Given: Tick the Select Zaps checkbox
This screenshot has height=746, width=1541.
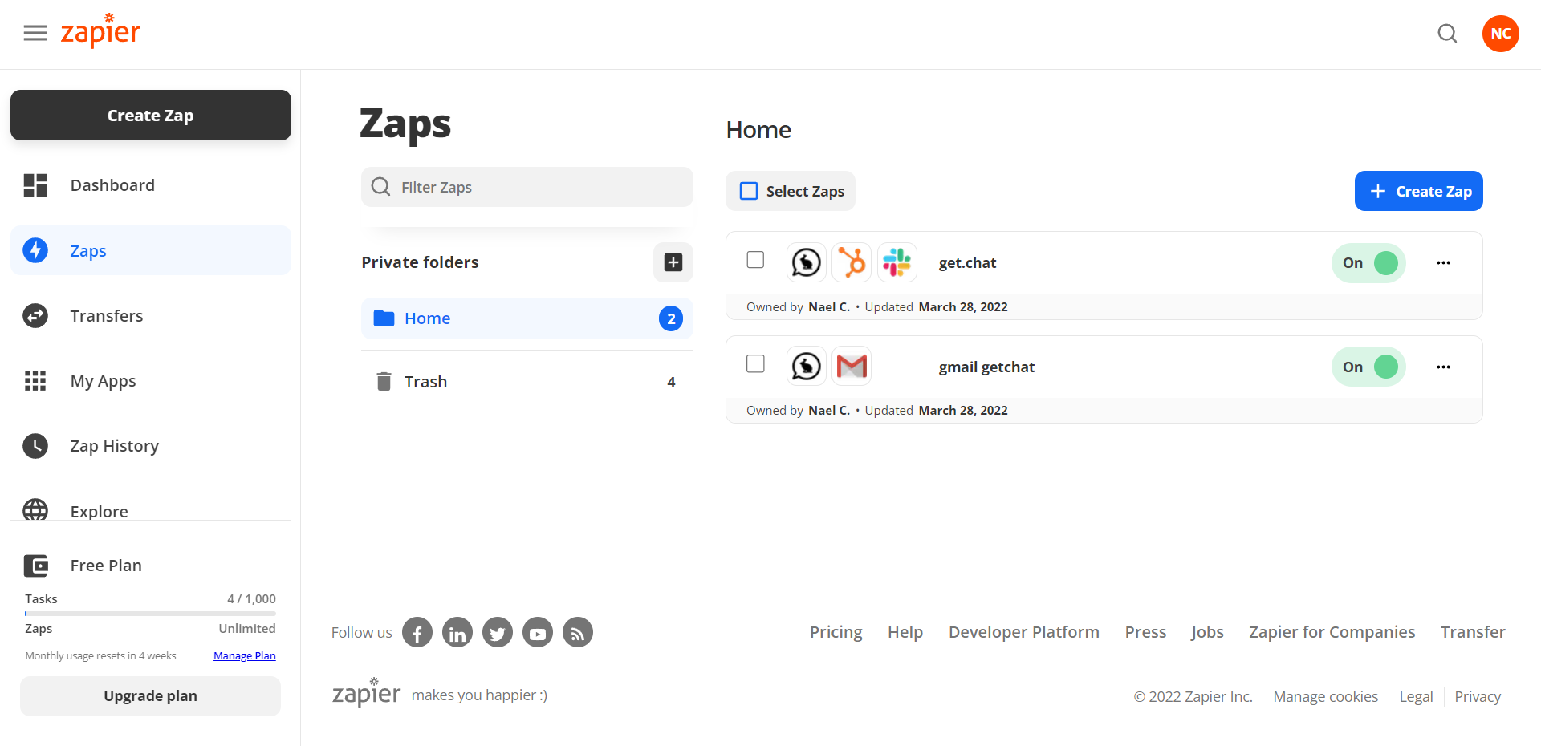Looking at the screenshot, I should point(749,191).
